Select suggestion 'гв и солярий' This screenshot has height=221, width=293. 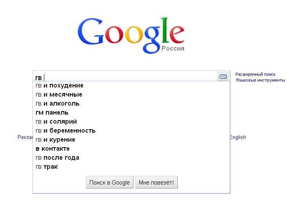pos(56,122)
